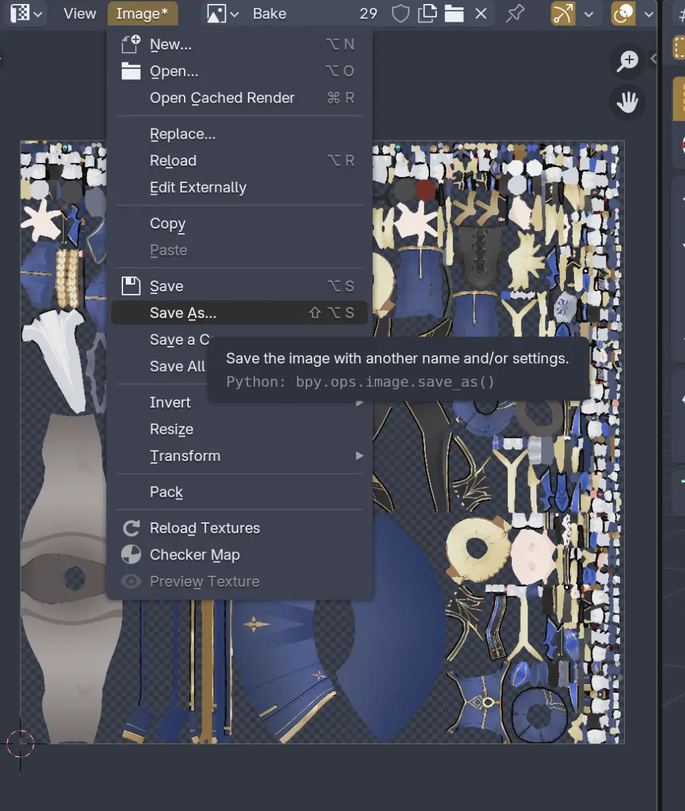Open the image browse dropdown
Image resolution: width=685 pixels, height=811 pixels.
[222, 14]
